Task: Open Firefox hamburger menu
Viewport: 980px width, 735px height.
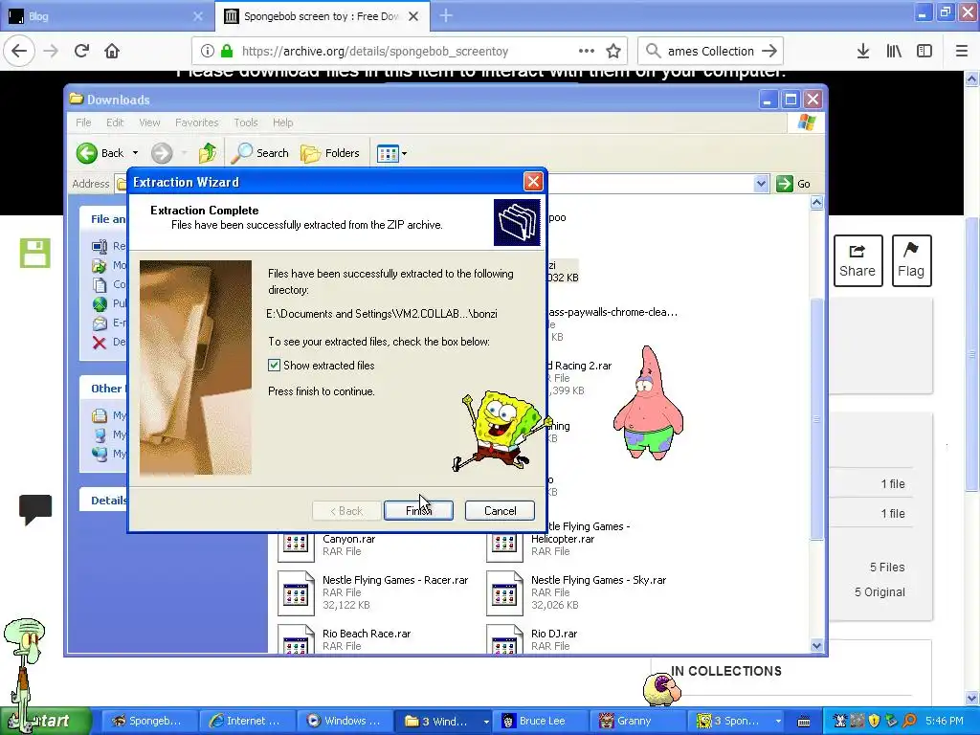Action: (x=961, y=52)
